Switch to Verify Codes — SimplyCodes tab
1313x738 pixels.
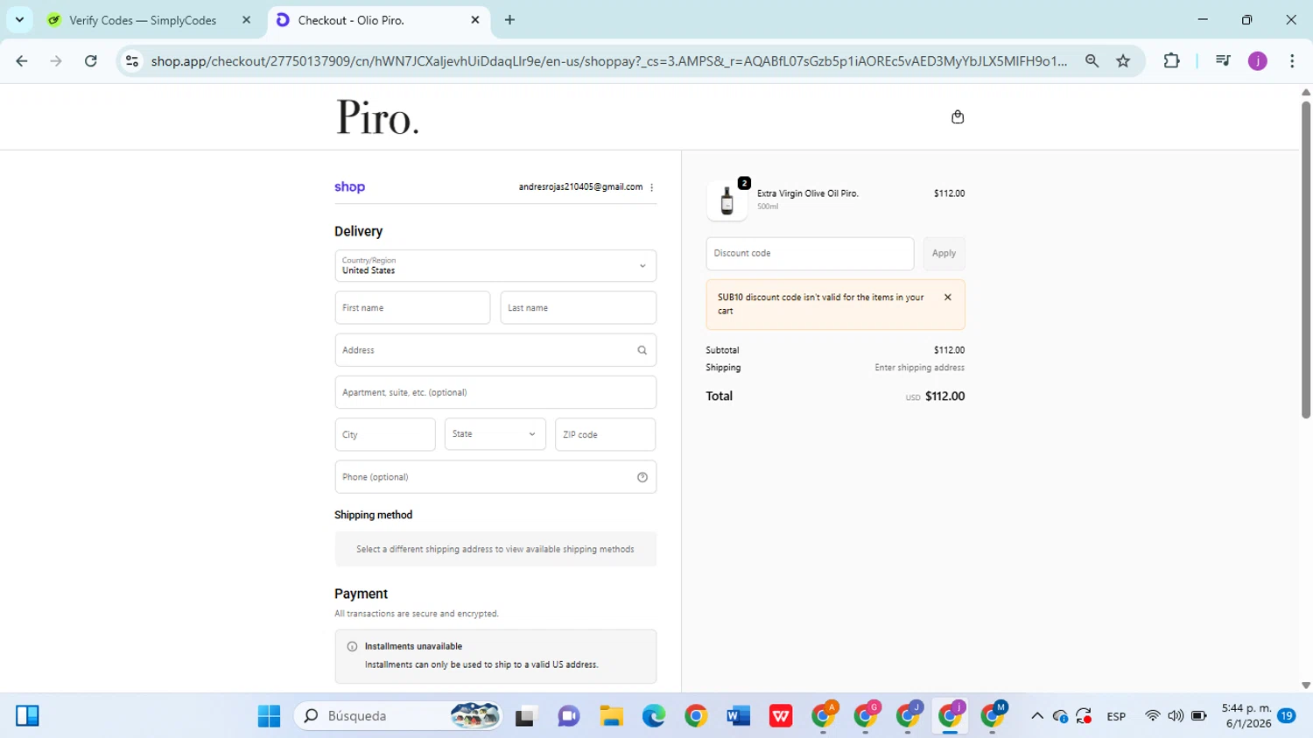point(143,20)
